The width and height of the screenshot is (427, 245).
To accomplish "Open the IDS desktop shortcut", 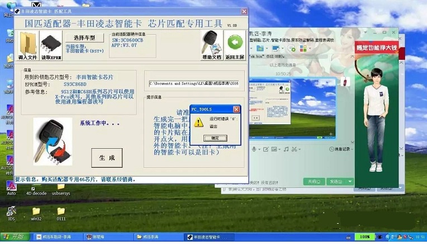I will (x=11, y=214).
